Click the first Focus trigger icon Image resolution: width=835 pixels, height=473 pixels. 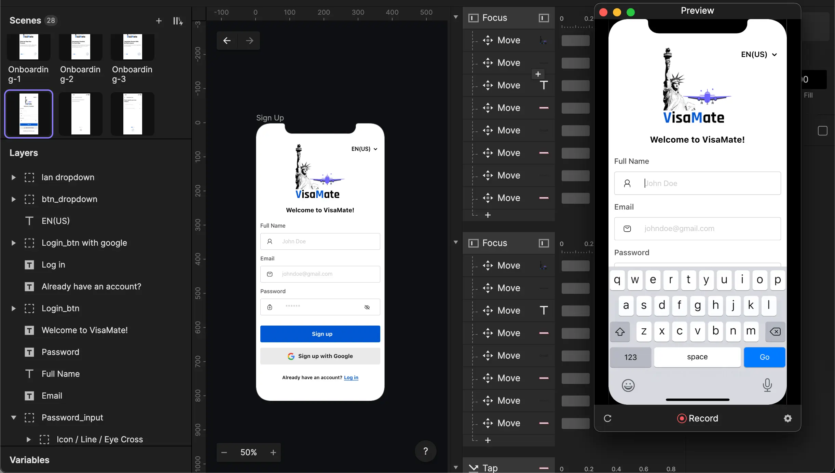pyautogui.click(x=473, y=18)
